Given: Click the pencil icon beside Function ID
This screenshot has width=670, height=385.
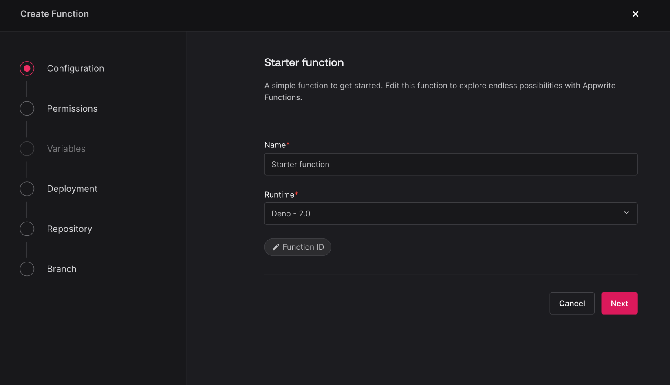Looking at the screenshot, I should pos(275,247).
